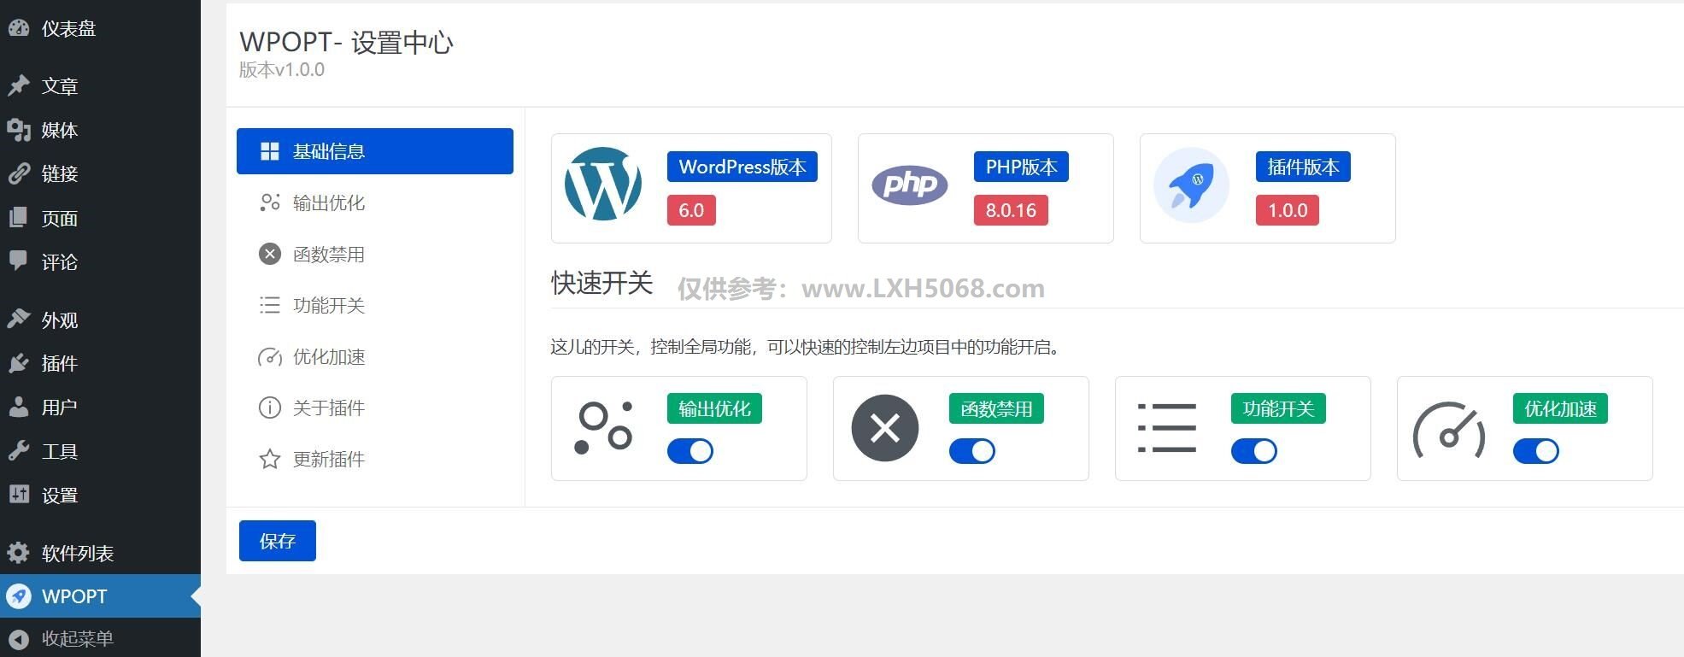
Task: Click the PHP logo in version card
Action: click(910, 185)
